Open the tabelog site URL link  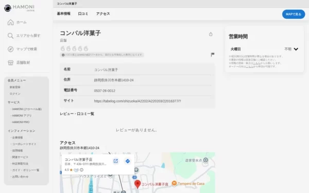(138, 101)
